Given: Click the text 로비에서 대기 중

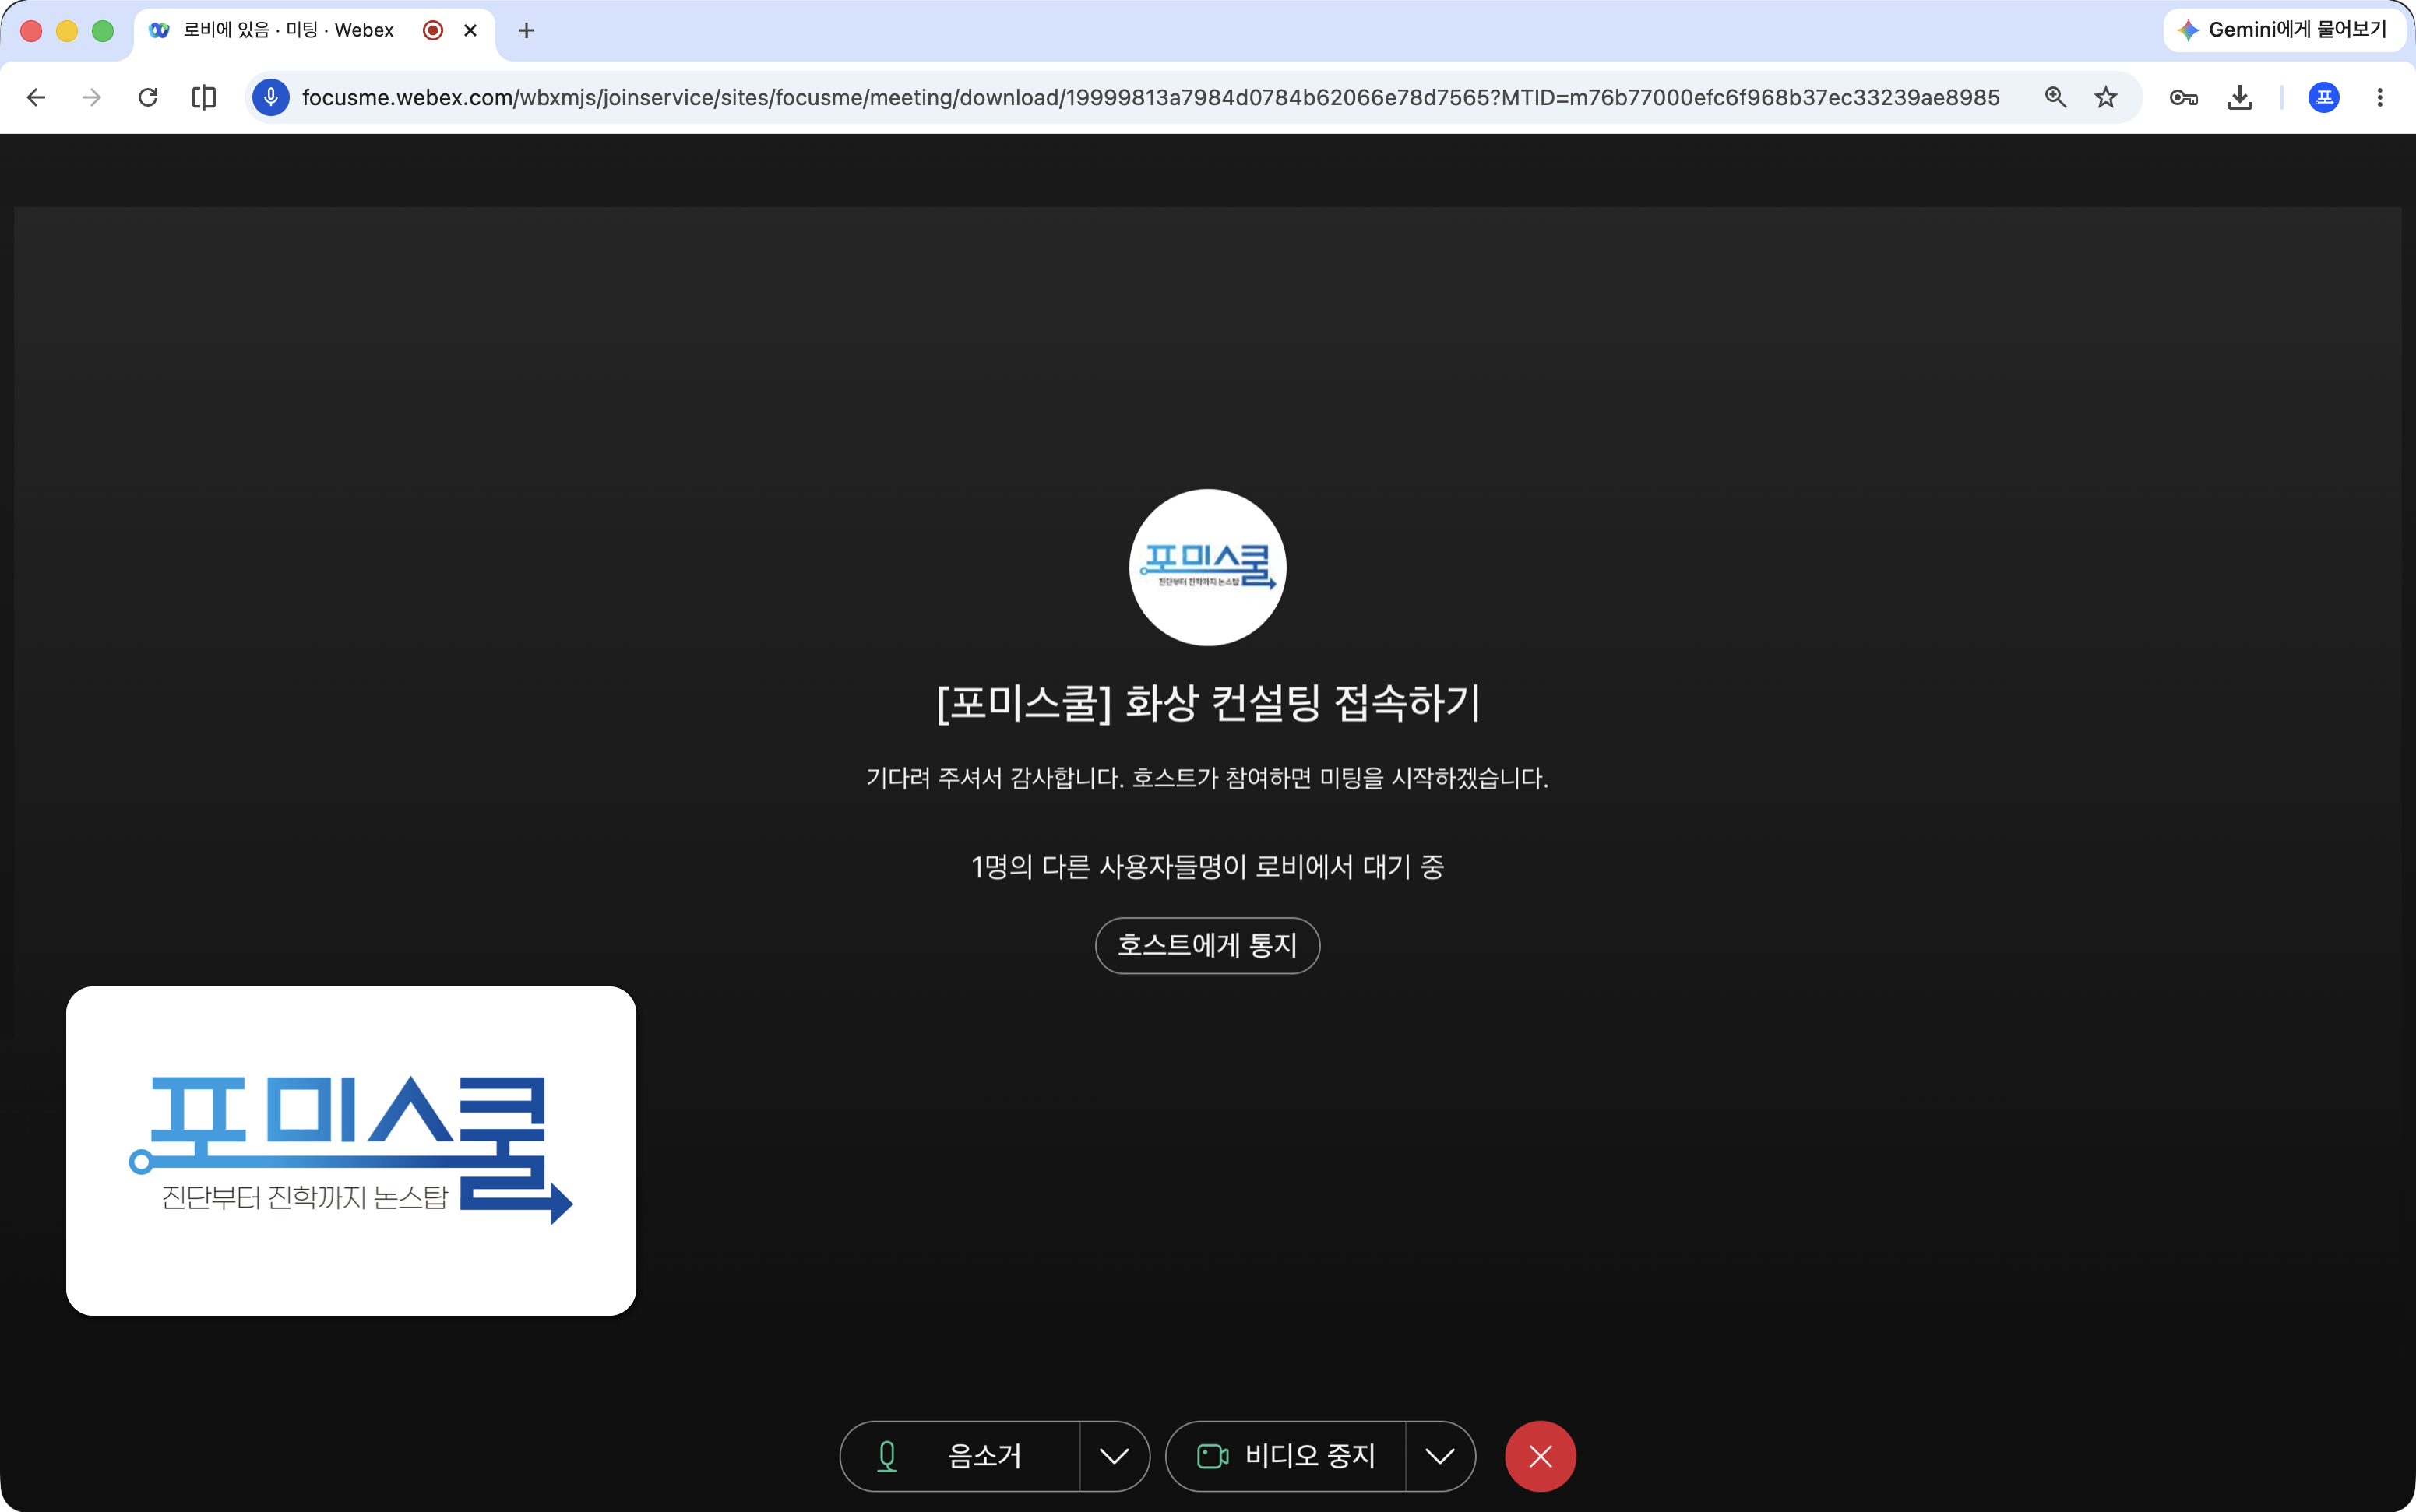Looking at the screenshot, I should pos(1350,866).
